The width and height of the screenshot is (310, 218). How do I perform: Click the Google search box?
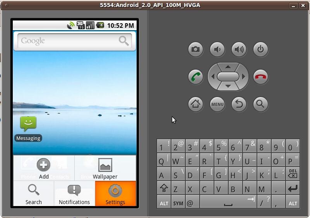click(75, 41)
